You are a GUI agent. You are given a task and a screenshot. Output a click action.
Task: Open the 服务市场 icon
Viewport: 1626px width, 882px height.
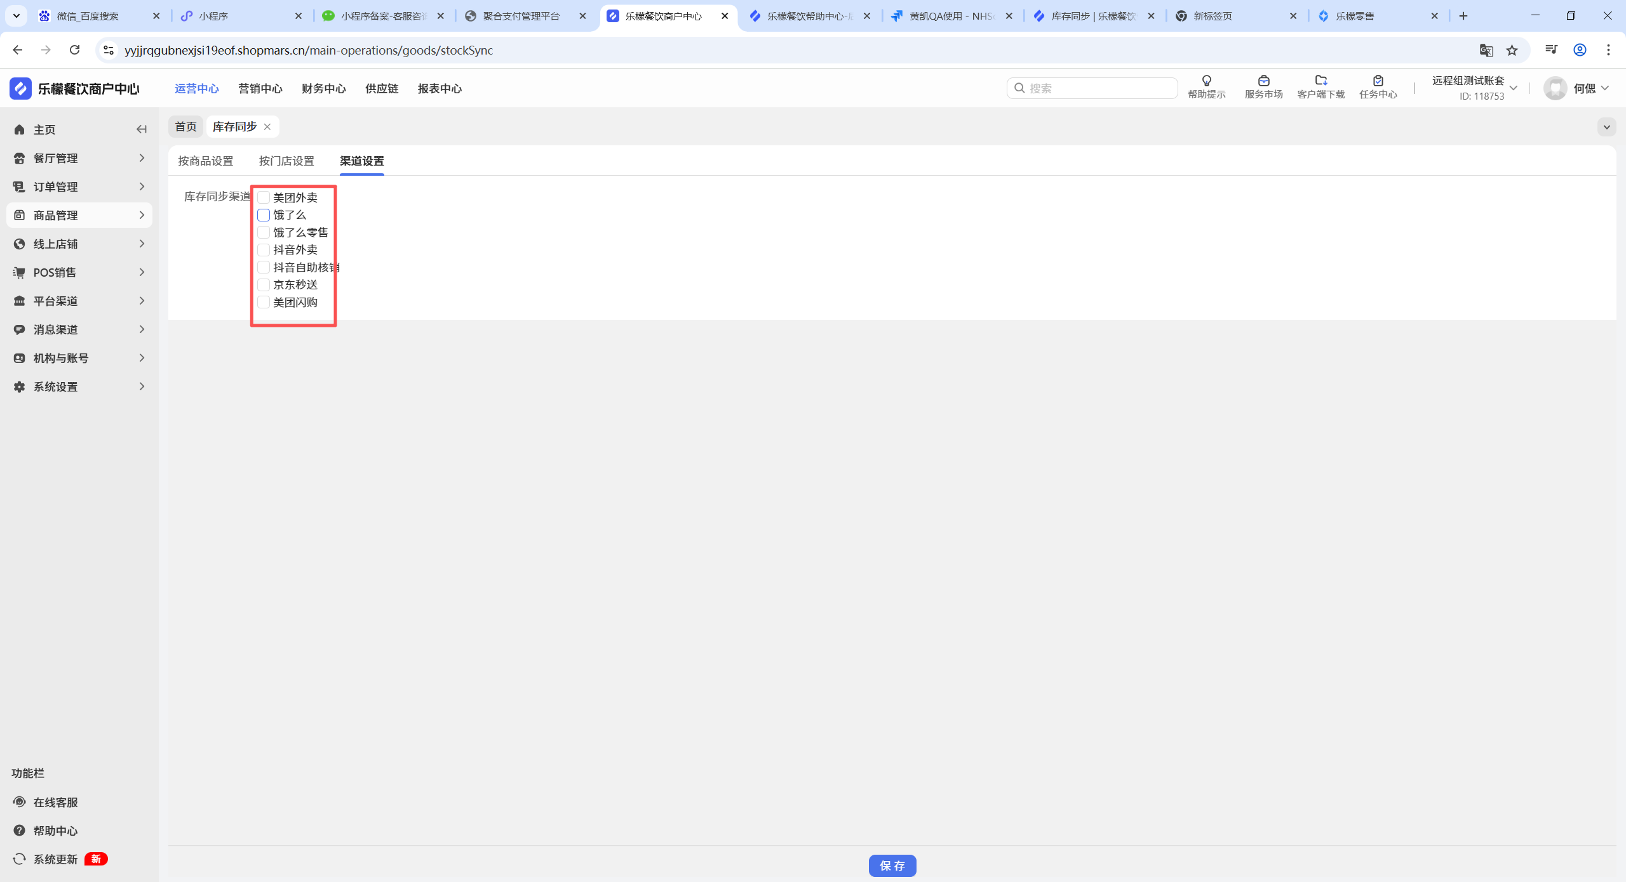pos(1263,81)
